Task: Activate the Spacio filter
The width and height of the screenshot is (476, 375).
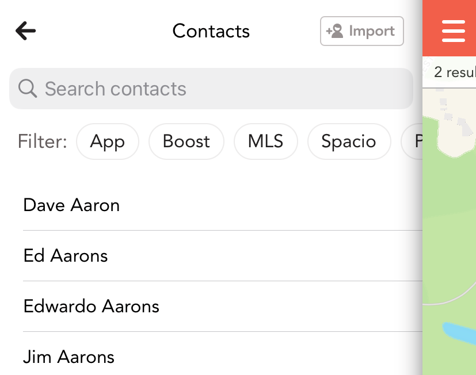Action: (x=349, y=141)
